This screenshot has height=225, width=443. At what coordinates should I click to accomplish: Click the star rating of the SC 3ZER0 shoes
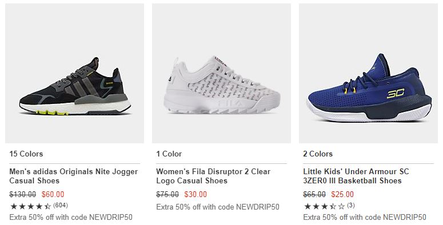coord(324,206)
